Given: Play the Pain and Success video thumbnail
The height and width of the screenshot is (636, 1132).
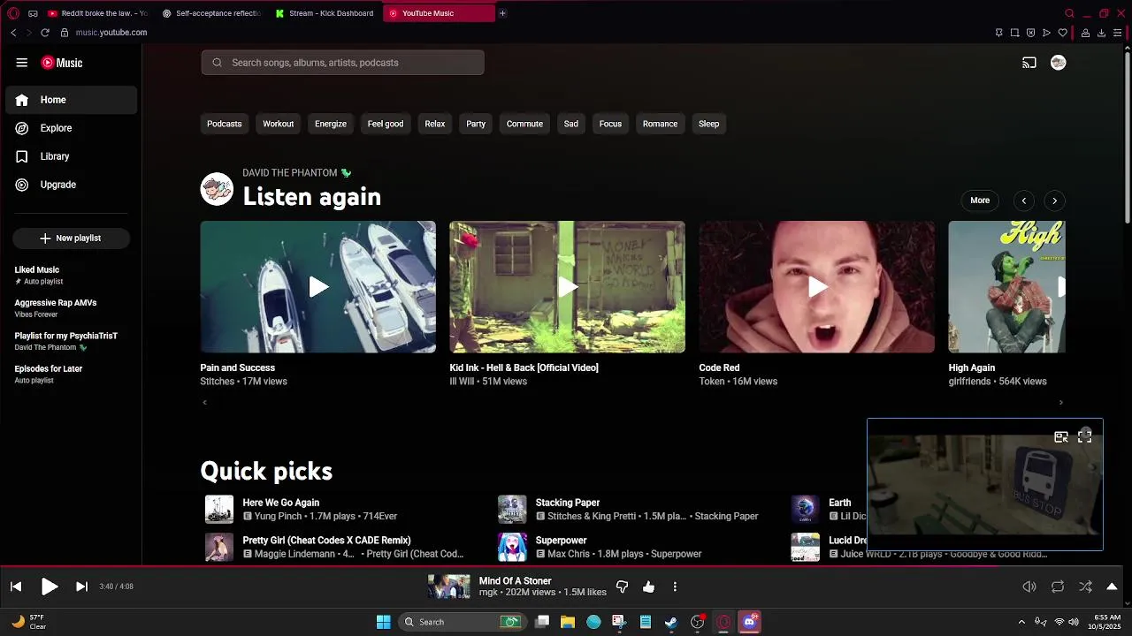Looking at the screenshot, I should 317,287.
